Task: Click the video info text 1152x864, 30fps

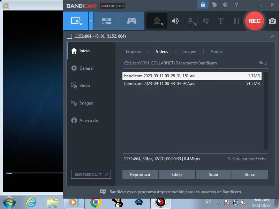Action: pyautogui.click(x=162, y=159)
